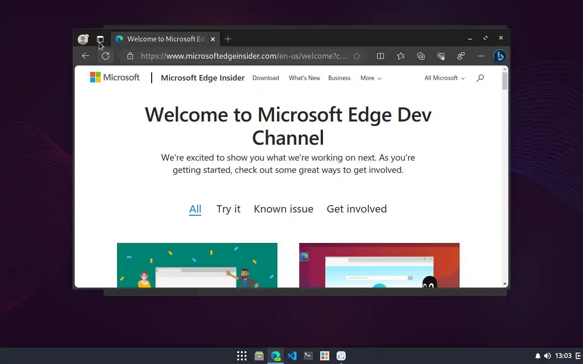Open the session logout tray icon

(x=578, y=356)
